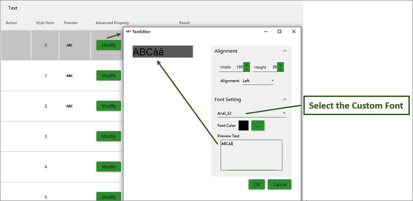Click Modify button for style 3
This screenshot has width=413, height=201.
(109, 137)
